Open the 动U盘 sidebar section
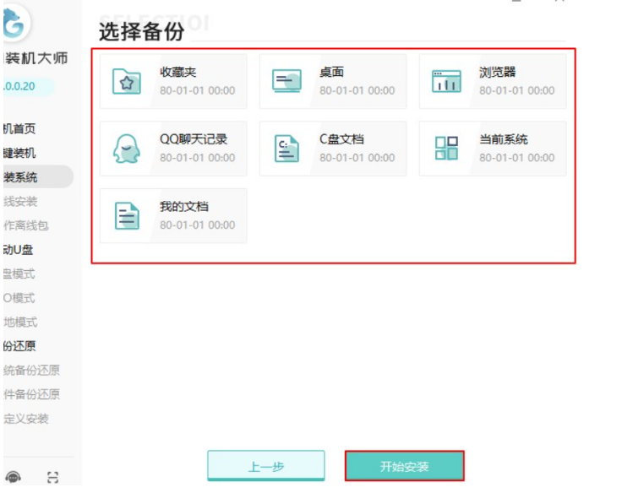622x493 pixels. [19, 249]
